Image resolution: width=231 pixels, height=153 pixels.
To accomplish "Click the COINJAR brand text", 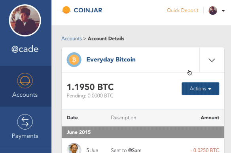I will pyautogui.click(x=88, y=10).
